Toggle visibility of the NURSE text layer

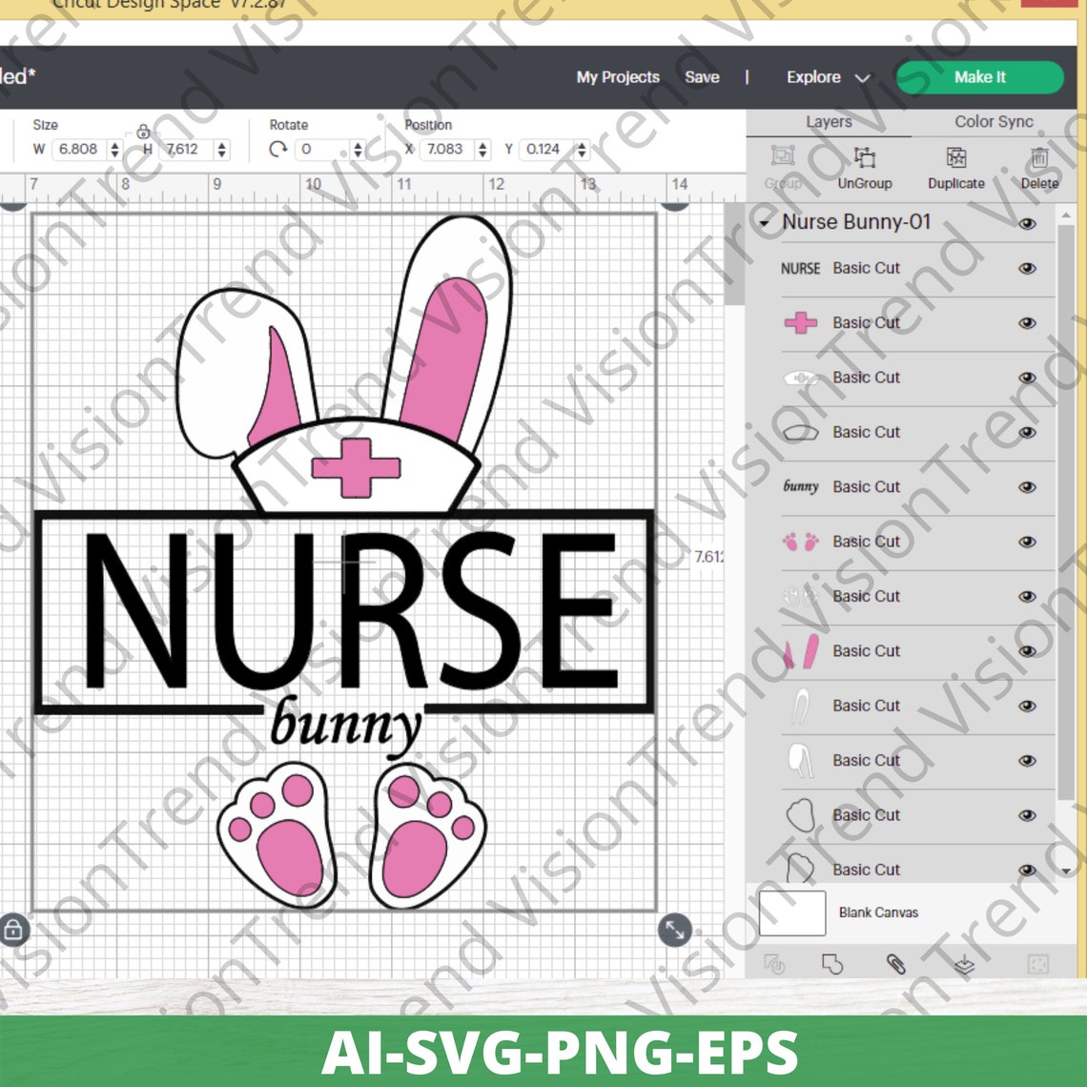click(1028, 269)
